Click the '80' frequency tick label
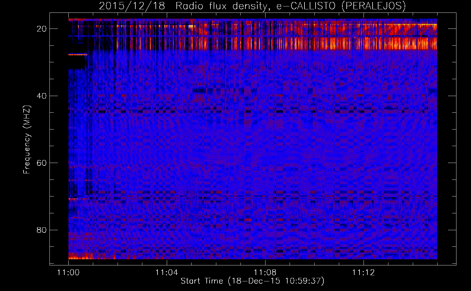The image size is (471, 291). pos(42,230)
